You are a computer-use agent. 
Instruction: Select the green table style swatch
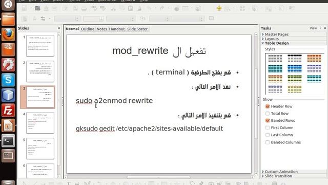295,79
